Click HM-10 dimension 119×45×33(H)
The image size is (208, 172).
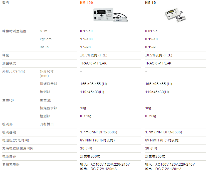pyautogui.click(x=157, y=92)
